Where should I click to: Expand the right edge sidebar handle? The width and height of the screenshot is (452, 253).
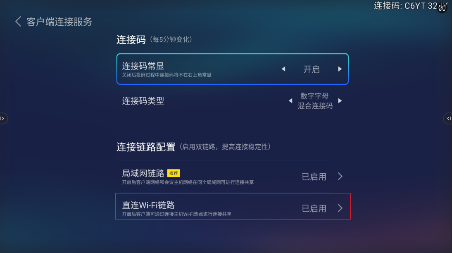click(449, 119)
